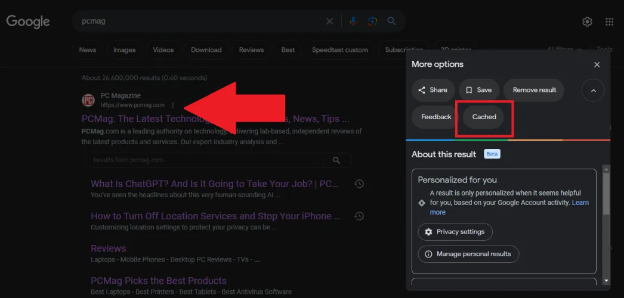Viewport: 624px width, 298px height.
Task: Open Google settings gear icon
Action: (587, 22)
